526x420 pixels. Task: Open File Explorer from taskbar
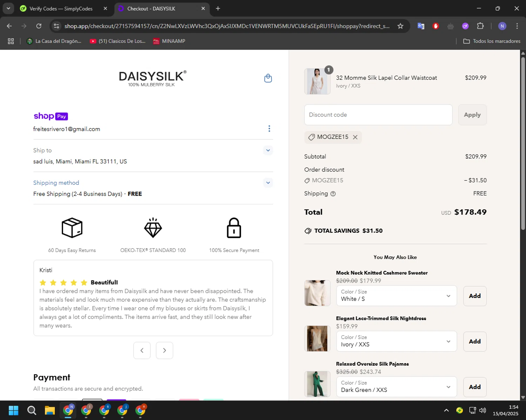[x=50, y=410]
